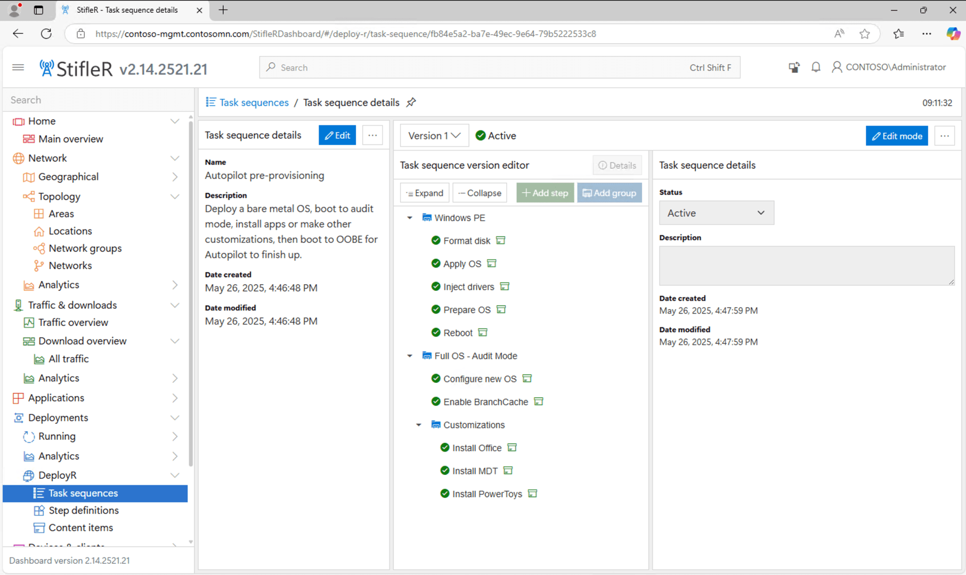This screenshot has width=966, height=575.
Task: Open the hamburger navigation menu
Action: pyautogui.click(x=18, y=67)
